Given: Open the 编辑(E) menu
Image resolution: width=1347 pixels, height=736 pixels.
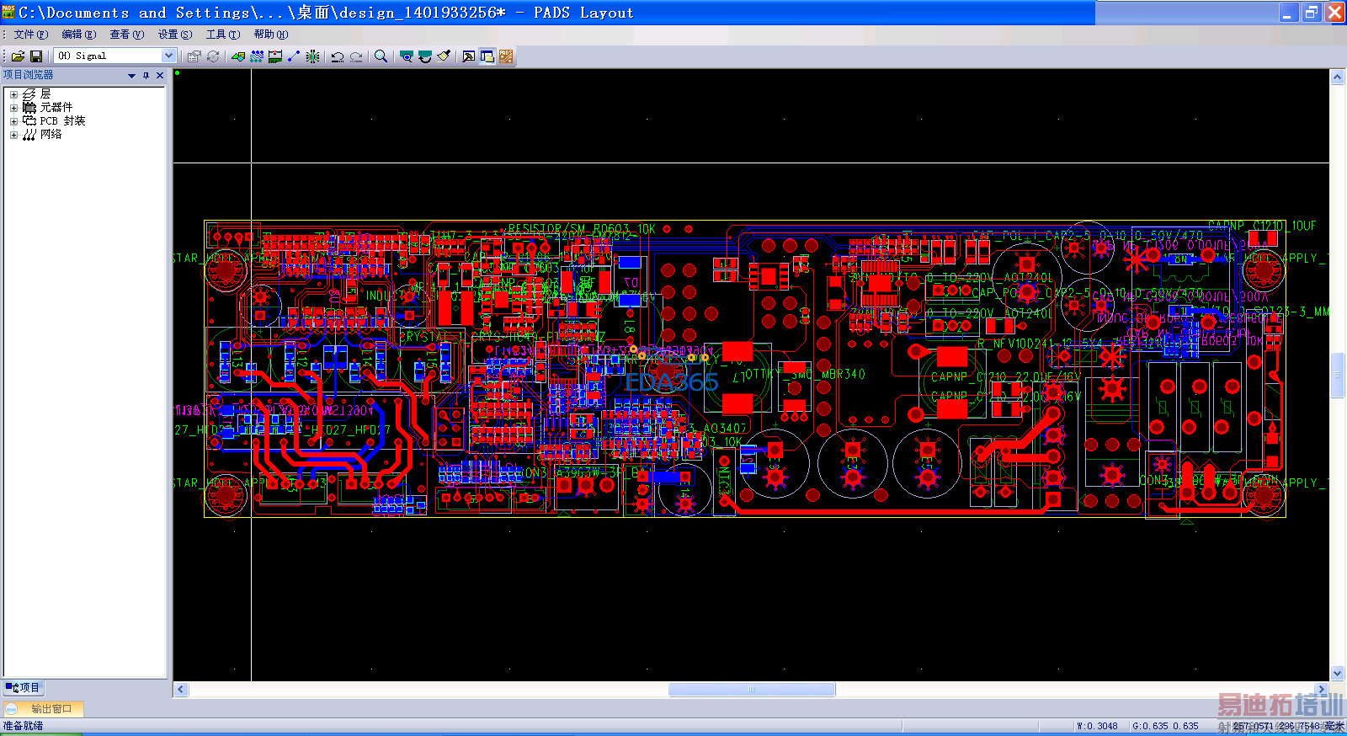Looking at the screenshot, I should 79,35.
